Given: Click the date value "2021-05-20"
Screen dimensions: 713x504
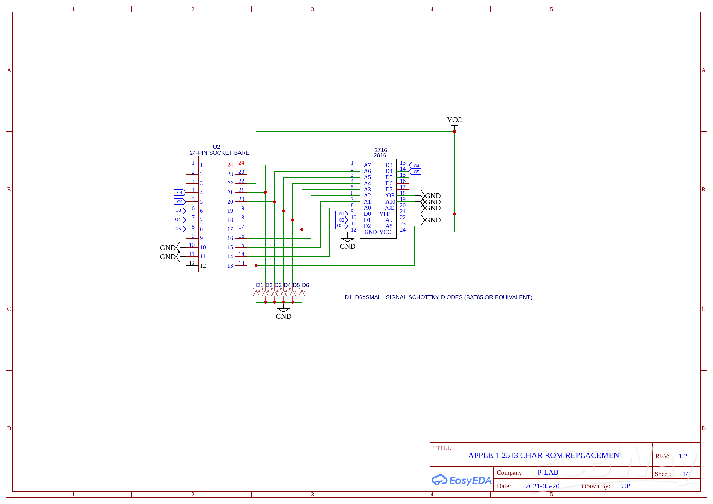Looking at the screenshot, I should [542, 486].
